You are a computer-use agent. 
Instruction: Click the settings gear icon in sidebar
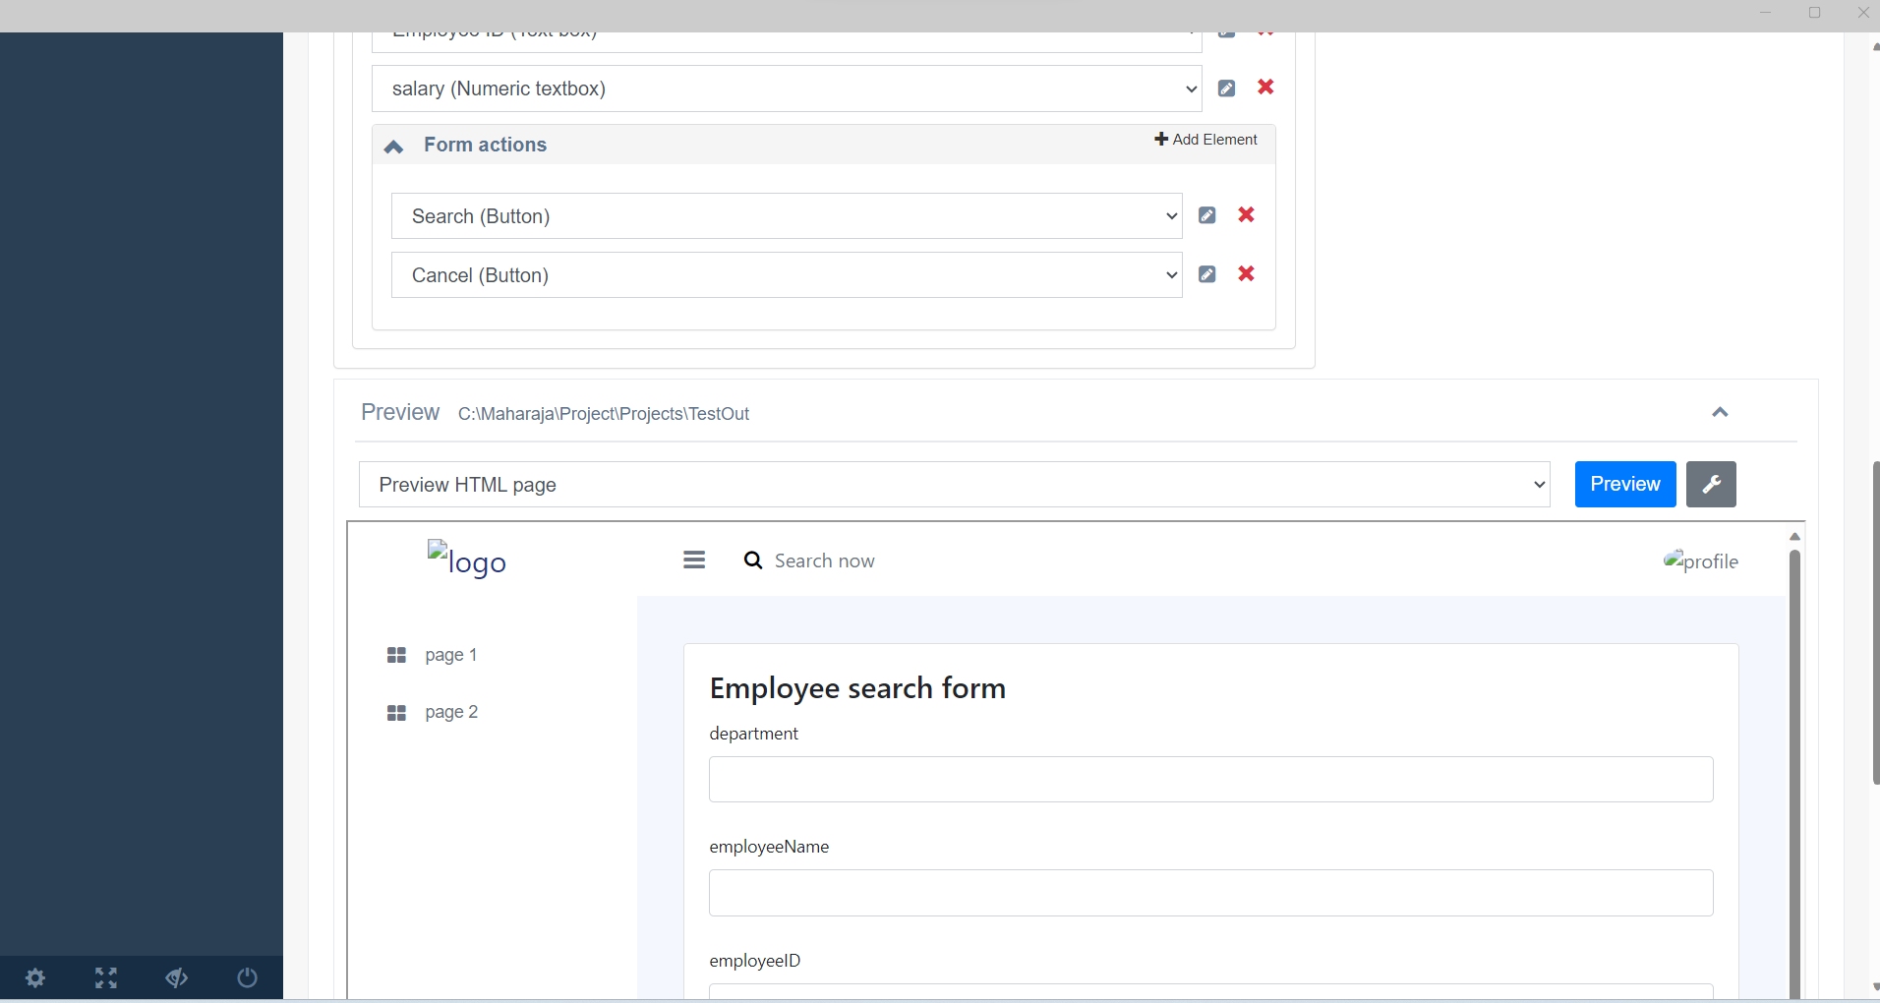[x=35, y=977]
